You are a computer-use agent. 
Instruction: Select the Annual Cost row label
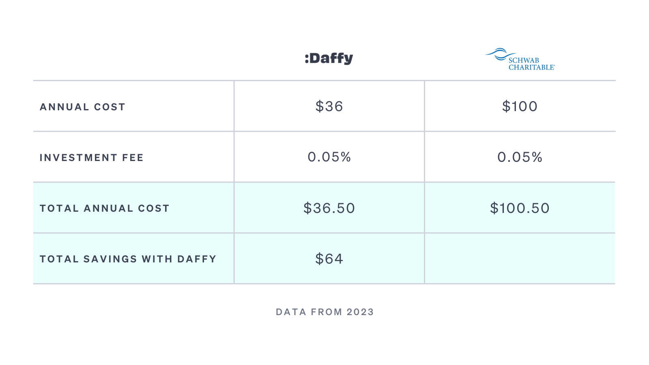(83, 107)
